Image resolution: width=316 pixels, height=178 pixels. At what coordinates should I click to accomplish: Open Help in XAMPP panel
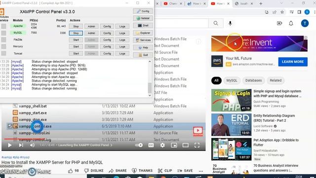click(143, 47)
